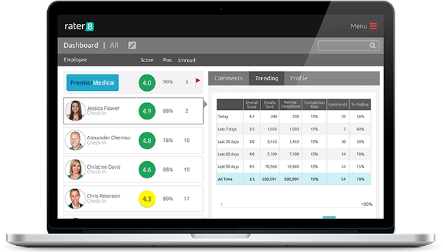Sort by the Employee column header
This screenshot has width=443, height=252.
click(75, 59)
